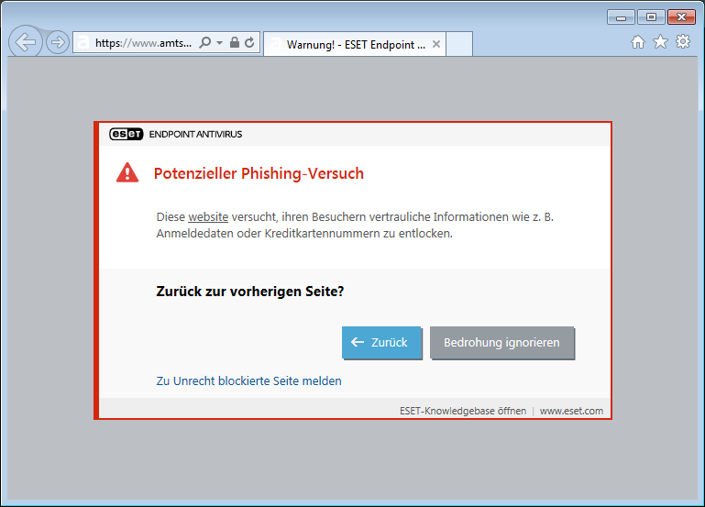Screen dimensions: 705x507
Task: Click the underlined 'website' link
Action: point(208,216)
